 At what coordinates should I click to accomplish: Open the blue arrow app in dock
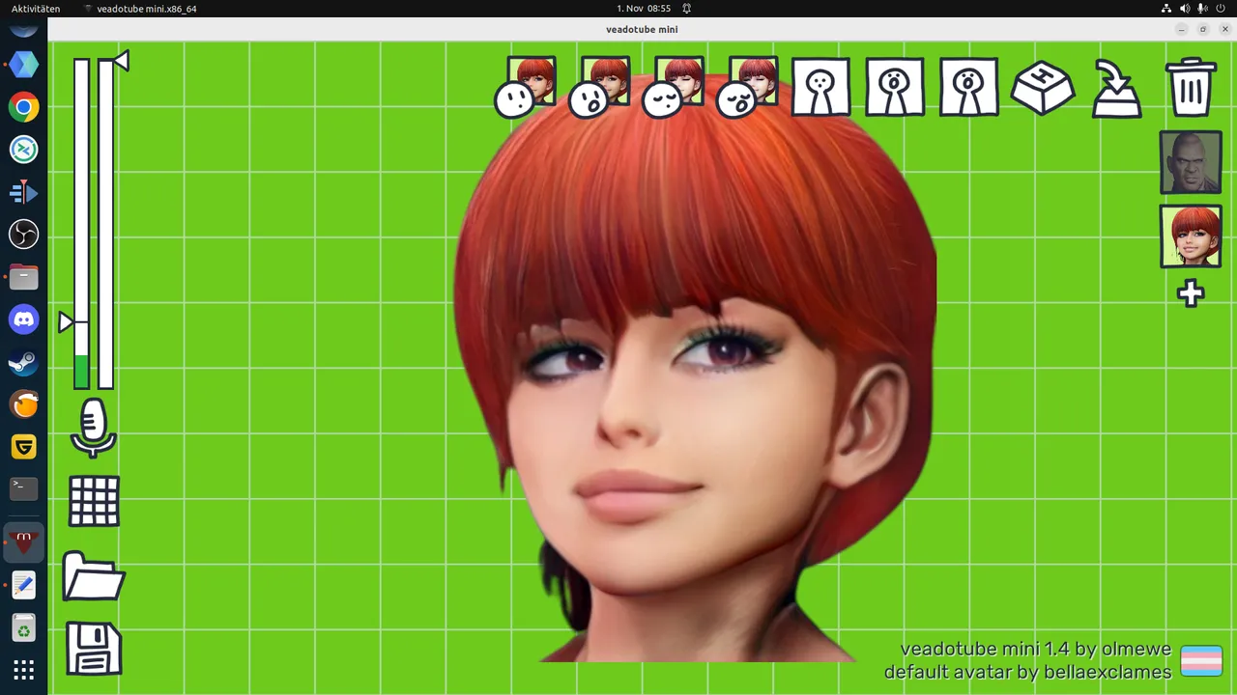click(x=24, y=192)
